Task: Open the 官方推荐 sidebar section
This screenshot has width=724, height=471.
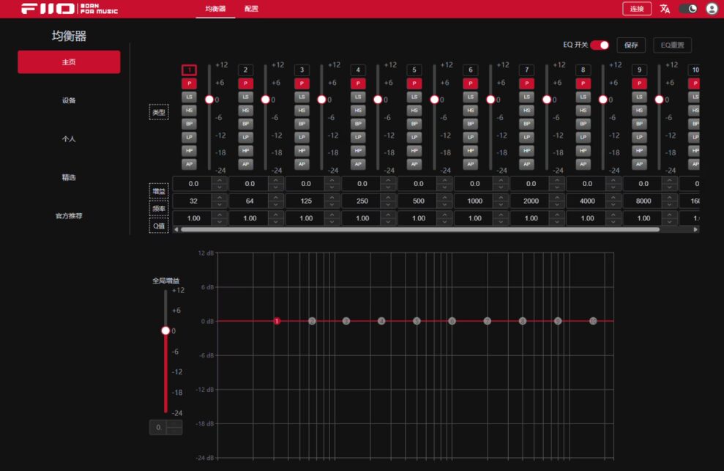Action: (x=69, y=216)
